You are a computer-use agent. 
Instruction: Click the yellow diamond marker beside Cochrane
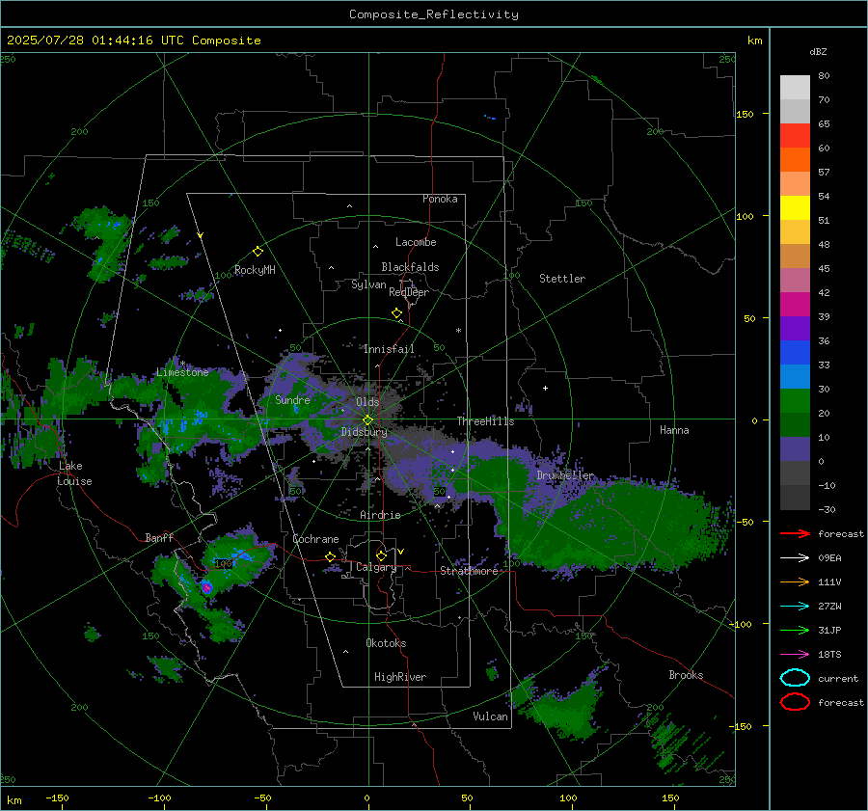tap(331, 556)
